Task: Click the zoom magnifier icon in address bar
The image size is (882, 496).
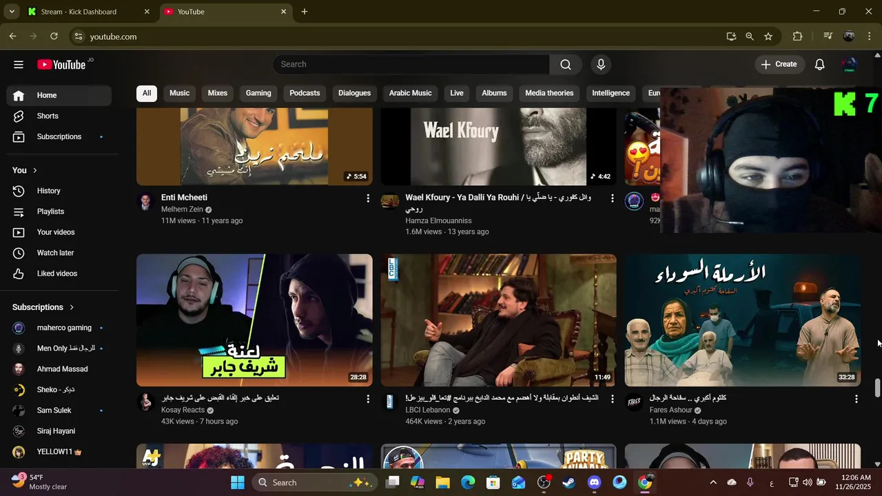Action: (750, 37)
